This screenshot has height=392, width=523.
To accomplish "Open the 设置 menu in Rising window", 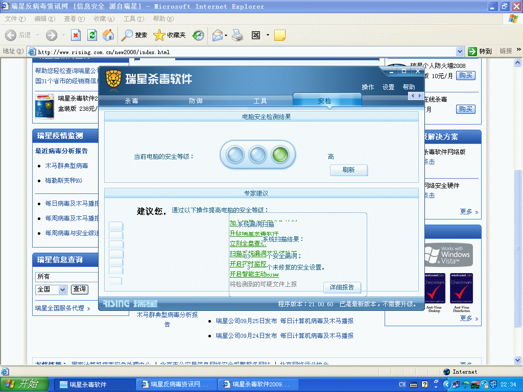I will tap(388, 87).
